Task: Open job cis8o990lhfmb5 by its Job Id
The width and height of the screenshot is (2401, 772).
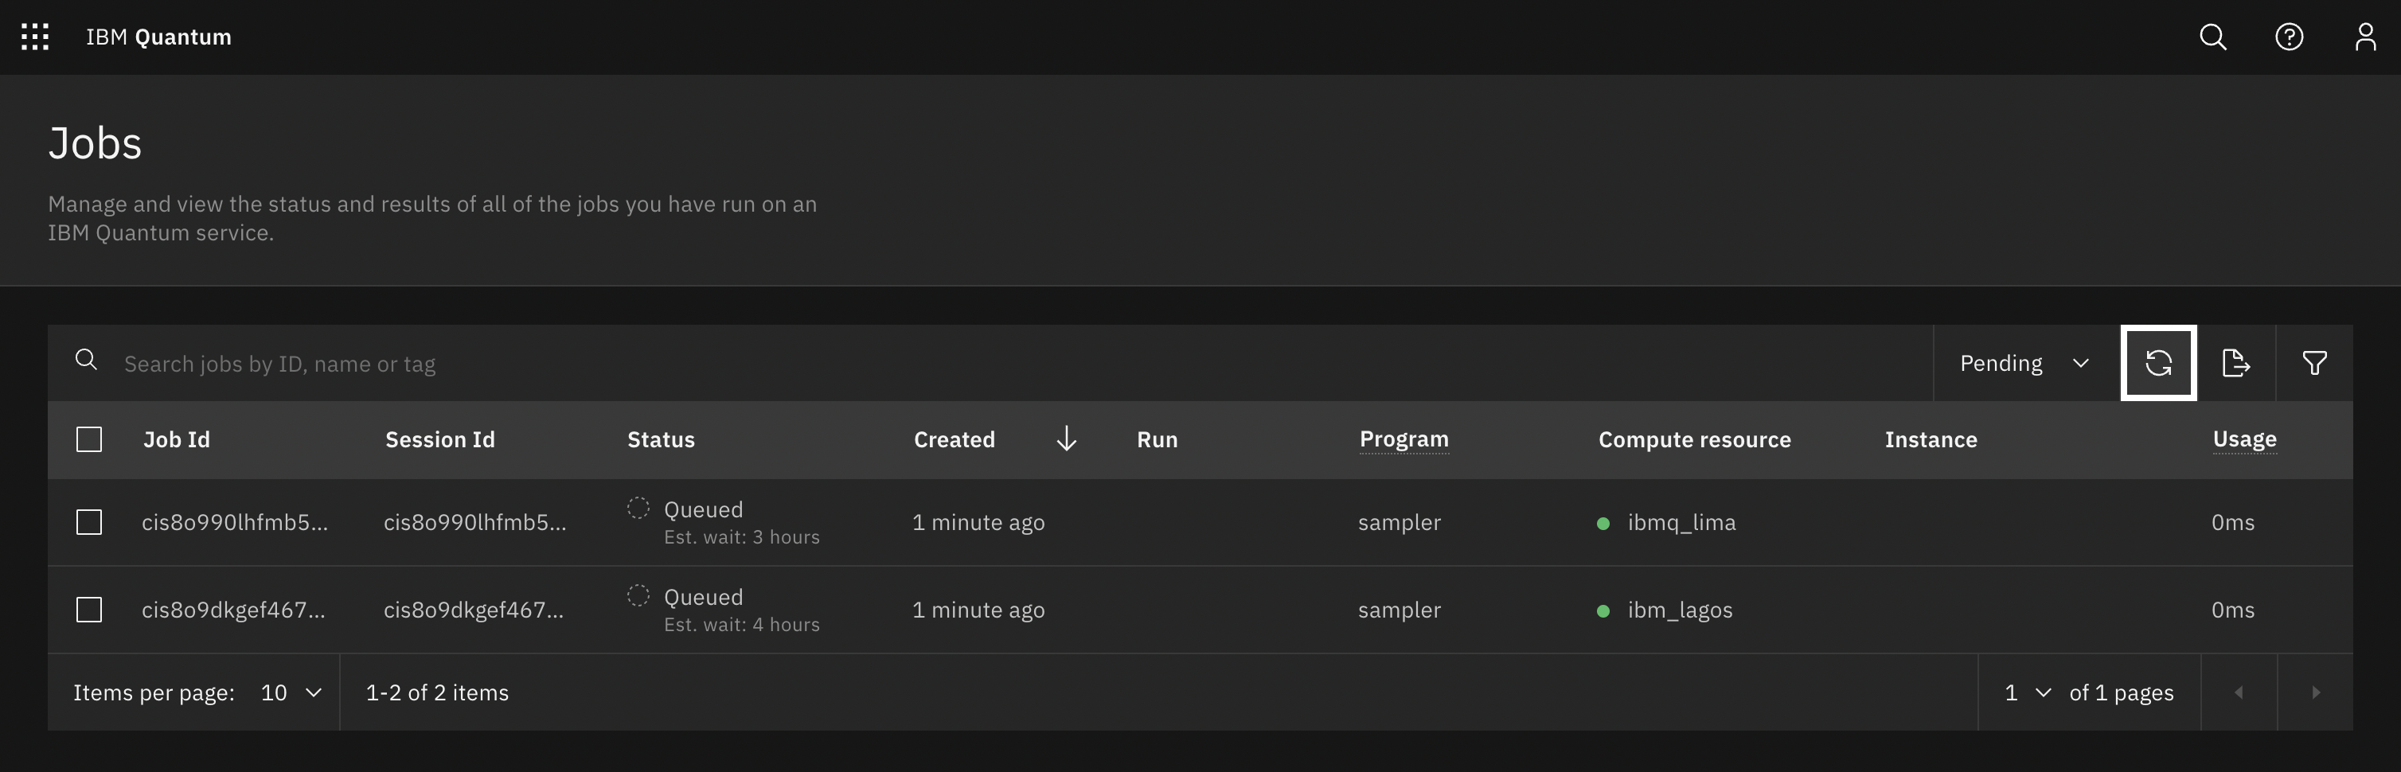Action: pos(235,522)
